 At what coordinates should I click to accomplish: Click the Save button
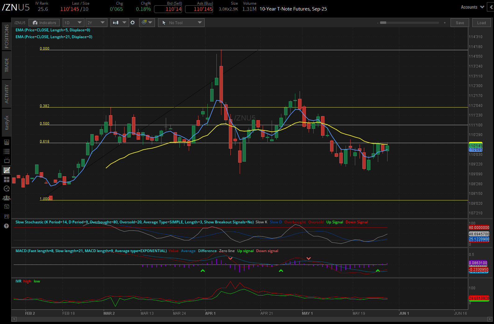tap(460, 23)
